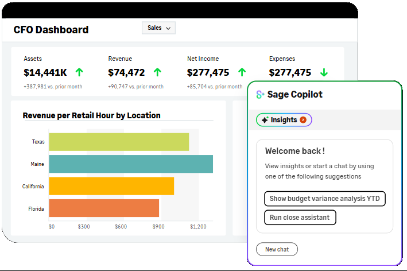Click the Net Income value $277,475
The width and height of the screenshot is (407, 271).
(x=208, y=72)
